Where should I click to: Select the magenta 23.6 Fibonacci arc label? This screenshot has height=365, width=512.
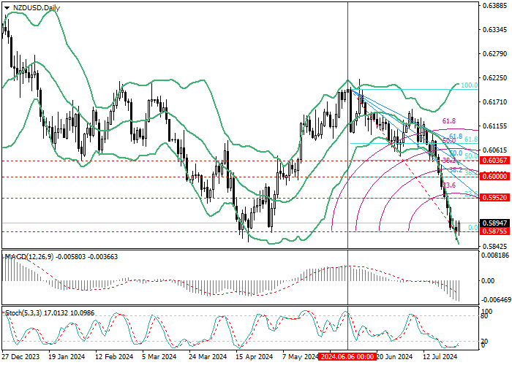pyautogui.click(x=449, y=185)
